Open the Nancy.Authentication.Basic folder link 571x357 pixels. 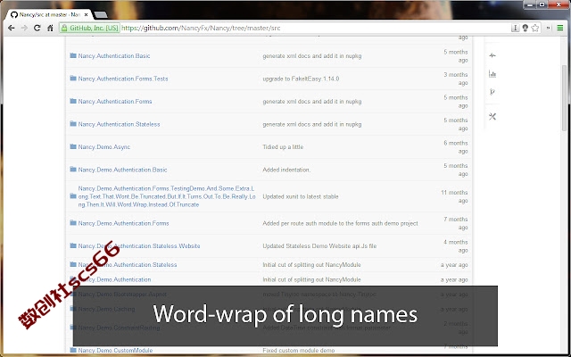[114, 55]
